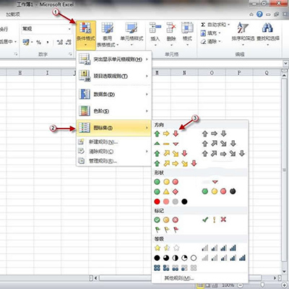This screenshot has width=289, height=289.
Task: Click the vertical scrollbar down arrow
Action: (285, 272)
